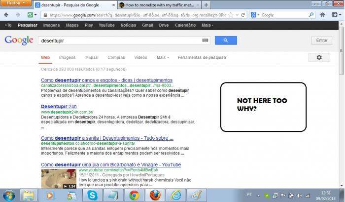Open Skype from the taskbar

click(92, 196)
